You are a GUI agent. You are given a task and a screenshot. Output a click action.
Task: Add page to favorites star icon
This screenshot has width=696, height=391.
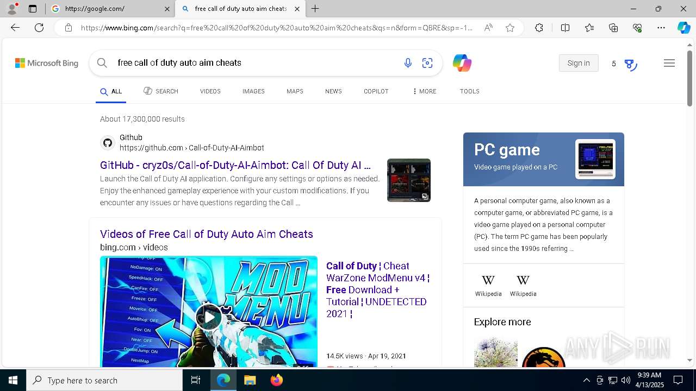(x=510, y=28)
